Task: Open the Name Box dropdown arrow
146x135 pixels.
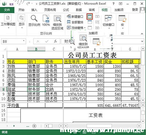Action: pos(24,41)
